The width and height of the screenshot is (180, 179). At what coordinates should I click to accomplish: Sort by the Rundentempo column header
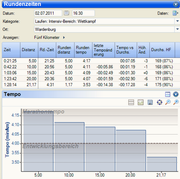83,50
